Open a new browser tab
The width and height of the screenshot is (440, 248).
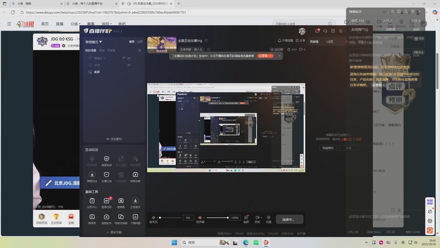pos(178,4)
